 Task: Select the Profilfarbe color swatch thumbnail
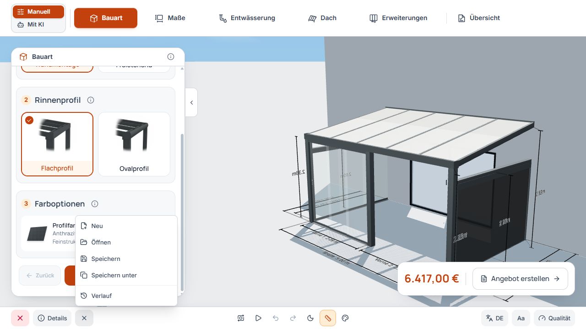coord(37,233)
